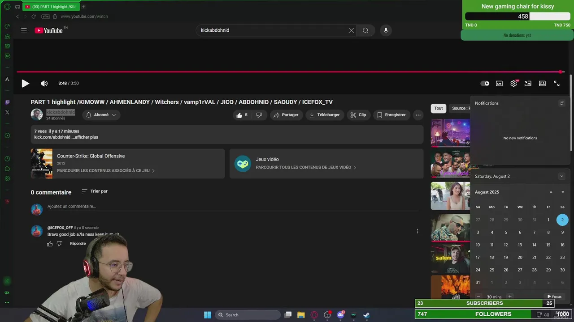Open the kickabdohnid channel avatar

(x=37, y=114)
